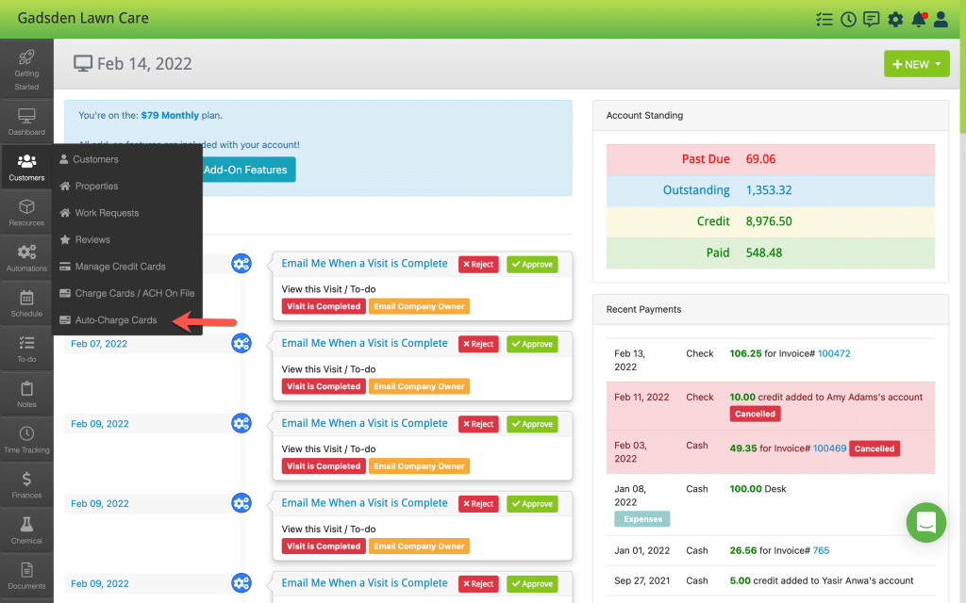Click the Outstanding amount 1,353.32
Screen dimensions: 966x603
(x=768, y=190)
